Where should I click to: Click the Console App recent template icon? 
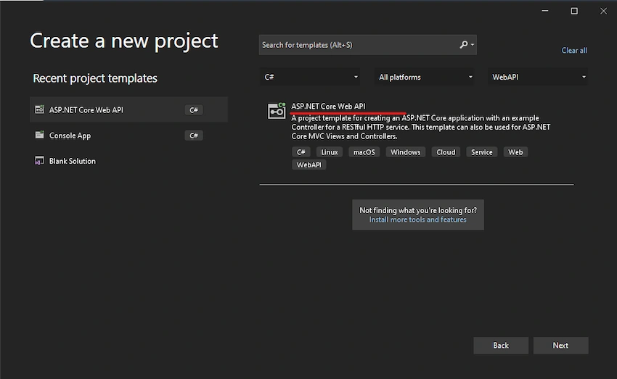click(39, 135)
